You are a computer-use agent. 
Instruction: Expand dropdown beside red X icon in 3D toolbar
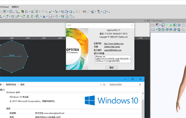160,25
